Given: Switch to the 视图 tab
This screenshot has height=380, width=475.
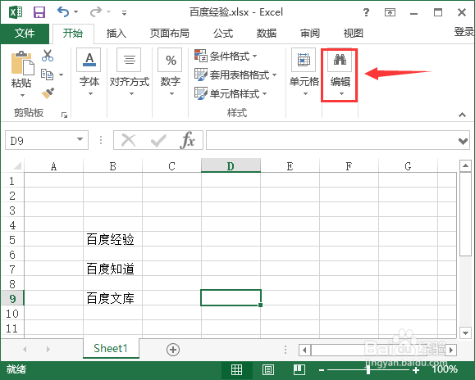Looking at the screenshot, I should coord(354,34).
